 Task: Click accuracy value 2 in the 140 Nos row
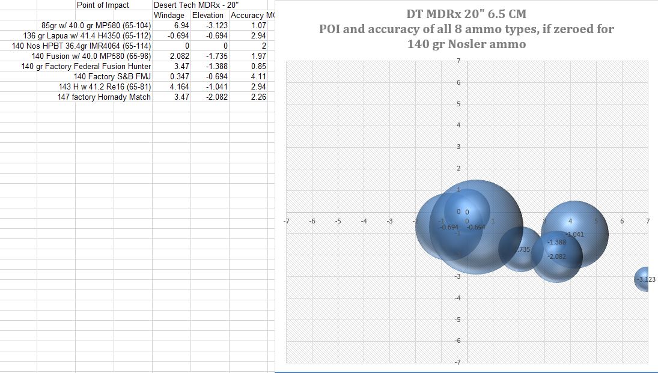click(264, 46)
